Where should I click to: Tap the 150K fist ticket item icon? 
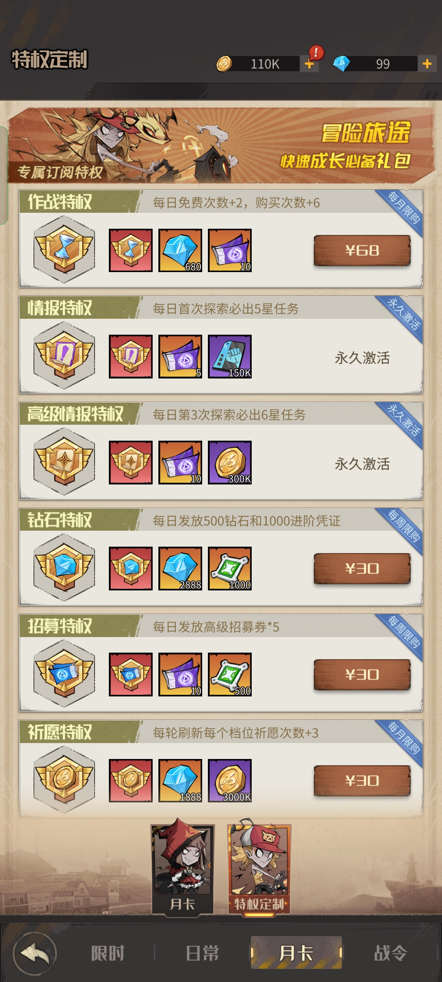coord(230,356)
